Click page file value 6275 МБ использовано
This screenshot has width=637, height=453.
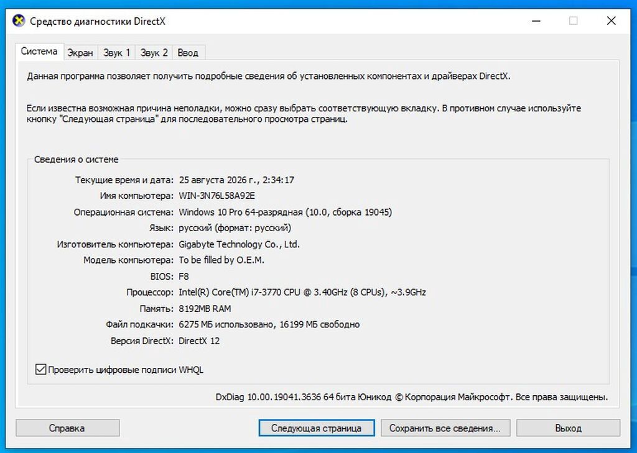(269, 324)
